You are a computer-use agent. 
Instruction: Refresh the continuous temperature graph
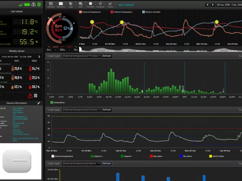pyautogui.click(x=107, y=110)
